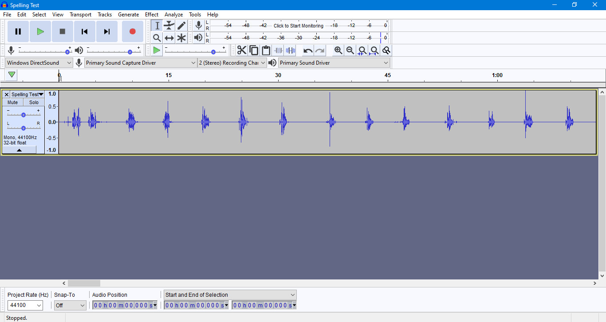Solo the Spelling Test track

[34, 102]
